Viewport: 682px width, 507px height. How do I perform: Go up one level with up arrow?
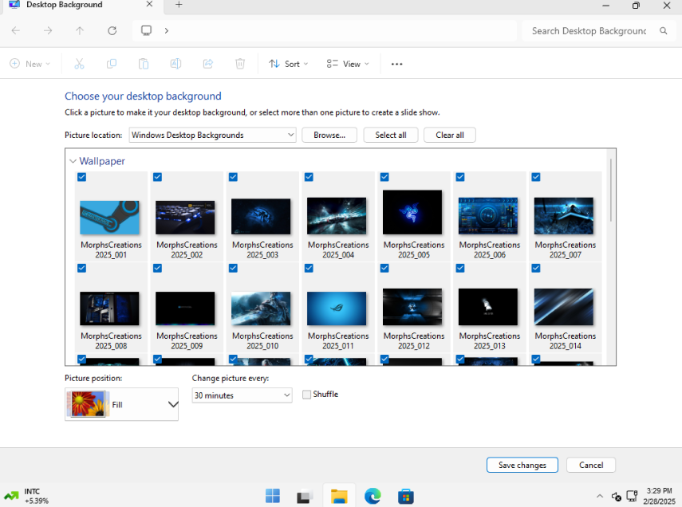click(x=80, y=30)
